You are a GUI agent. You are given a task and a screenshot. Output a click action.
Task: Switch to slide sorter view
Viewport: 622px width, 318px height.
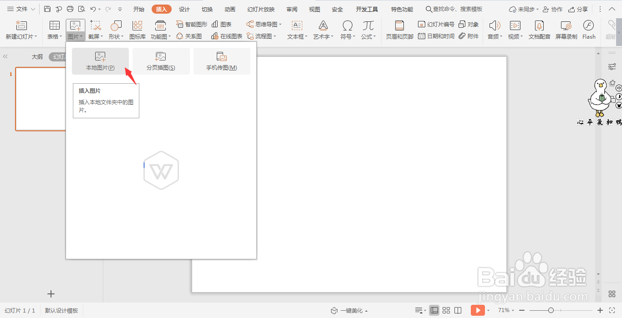click(x=446, y=310)
